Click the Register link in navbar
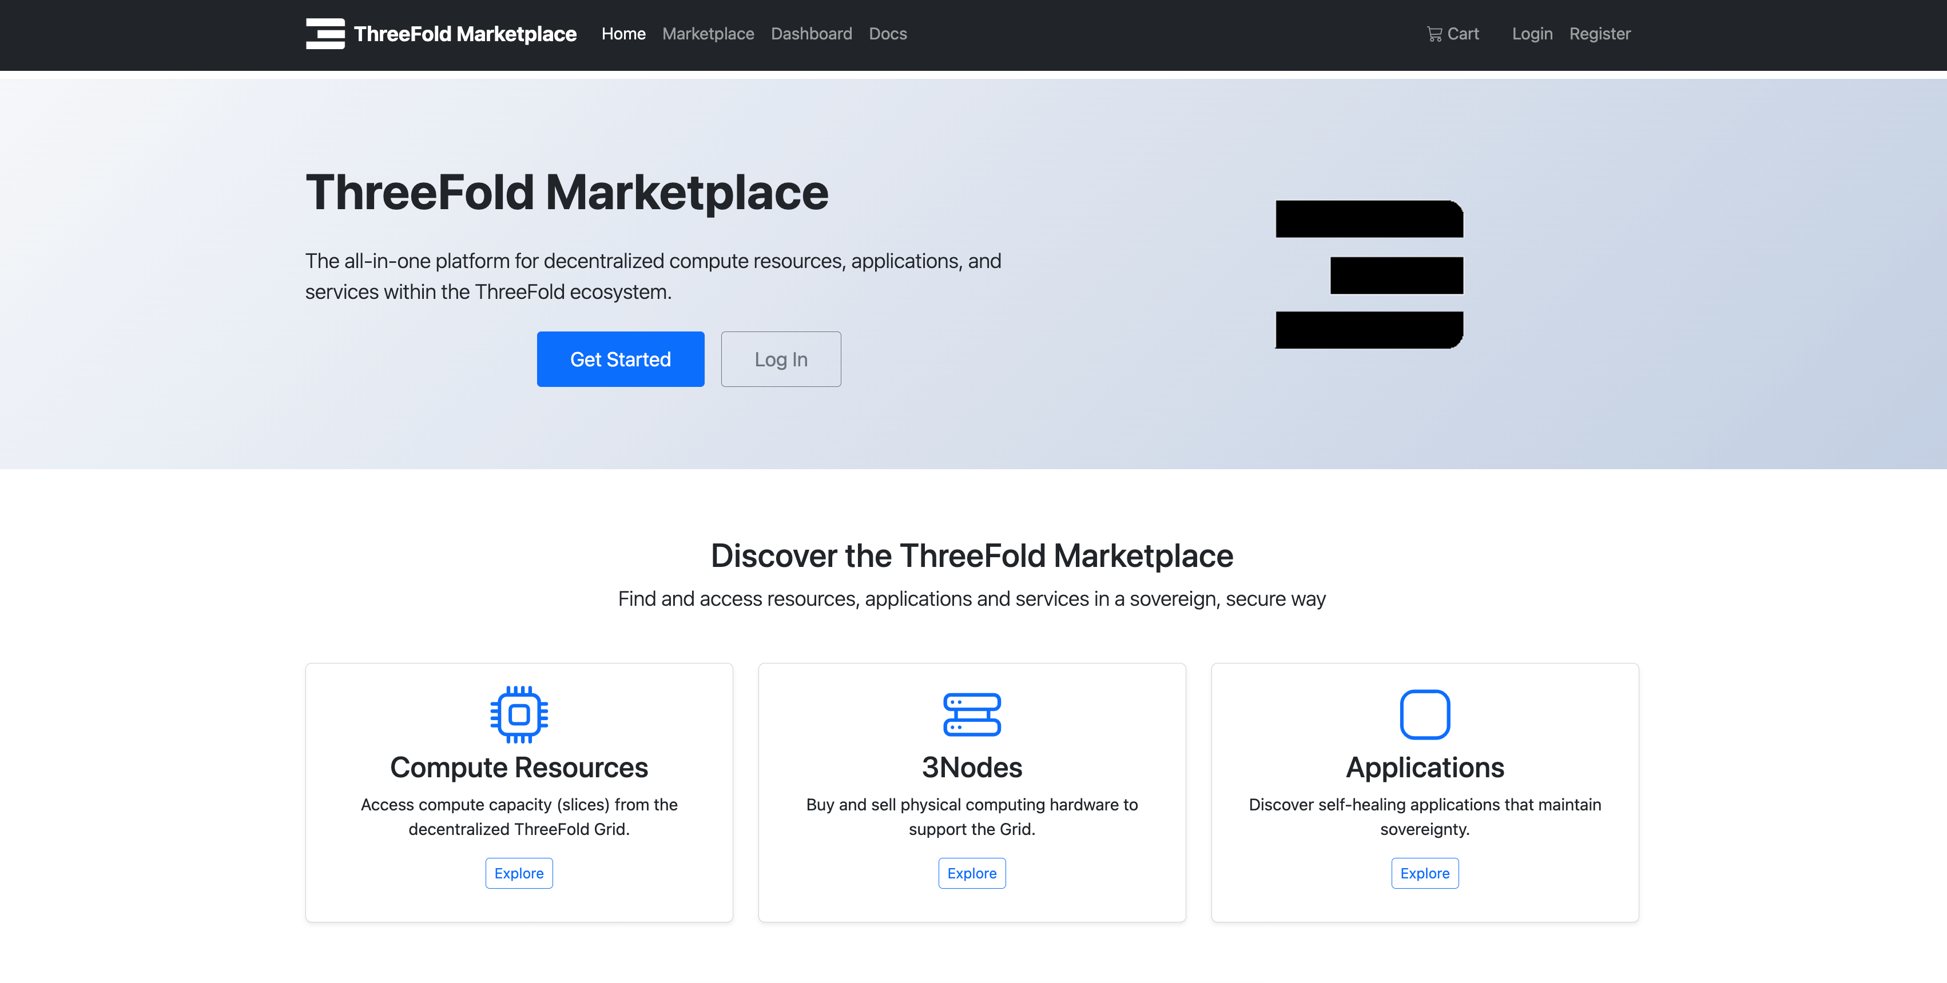The width and height of the screenshot is (1947, 983). (1599, 34)
